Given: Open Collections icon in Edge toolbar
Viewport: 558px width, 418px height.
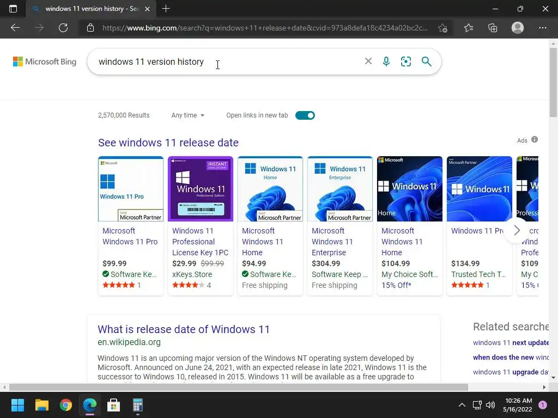Looking at the screenshot, I should [x=493, y=28].
